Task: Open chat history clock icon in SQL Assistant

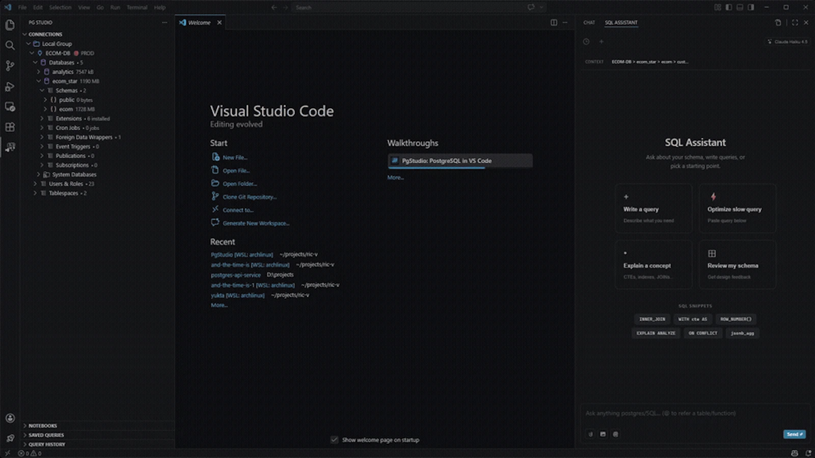Action: coord(586,42)
